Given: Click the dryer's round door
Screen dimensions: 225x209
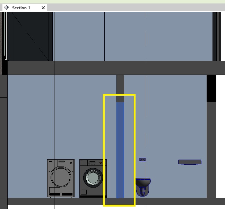Looking at the screenshot, I should click(61, 177).
